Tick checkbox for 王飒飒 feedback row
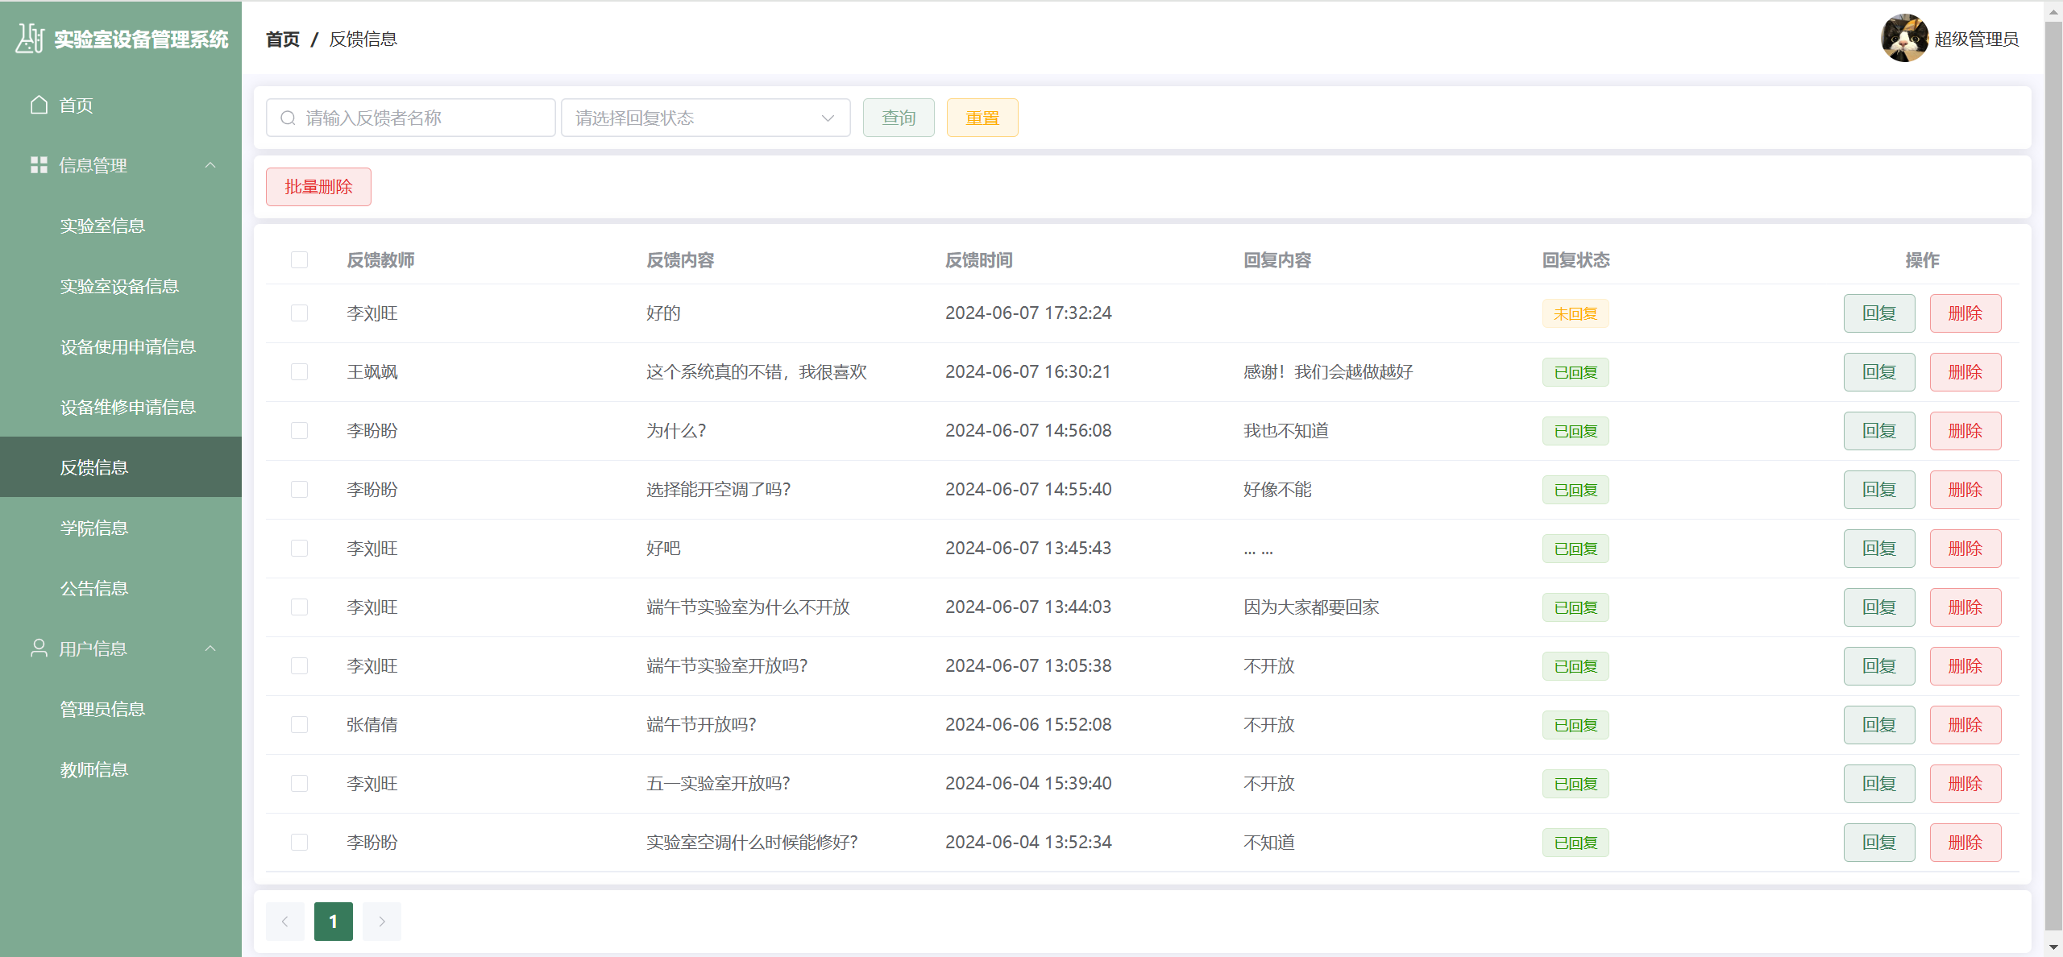This screenshot has height=957, width=2063. pyautogui.click(x=299, y=372)
